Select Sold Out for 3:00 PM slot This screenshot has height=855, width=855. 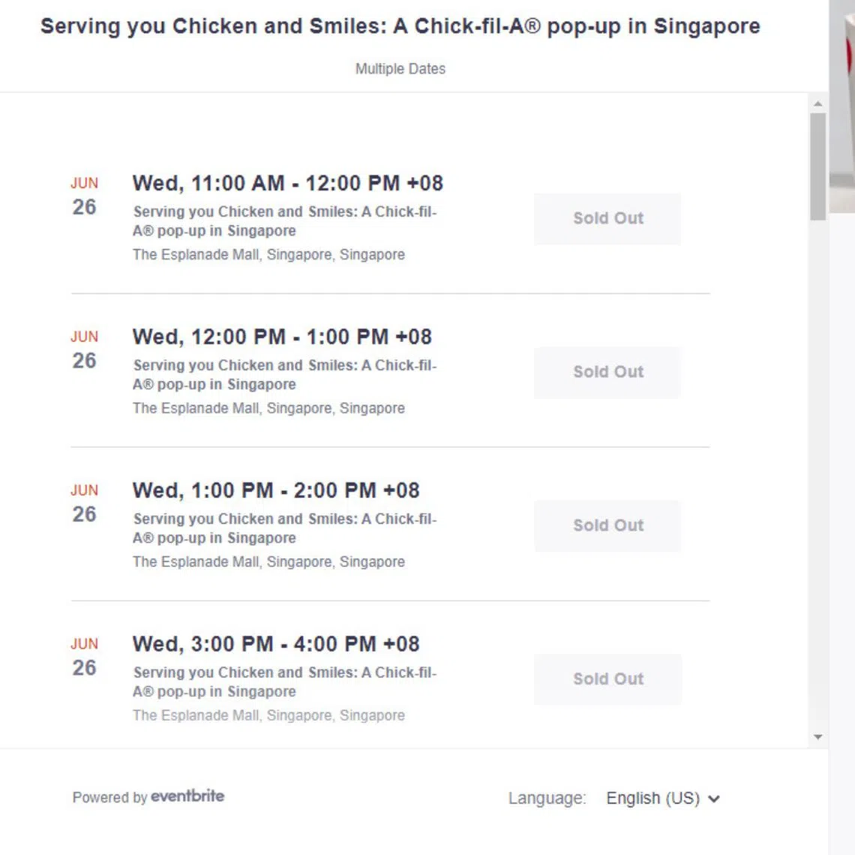(x=607, y=679)
